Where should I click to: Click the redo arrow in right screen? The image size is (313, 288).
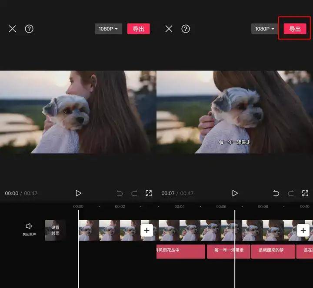(291, 193)
